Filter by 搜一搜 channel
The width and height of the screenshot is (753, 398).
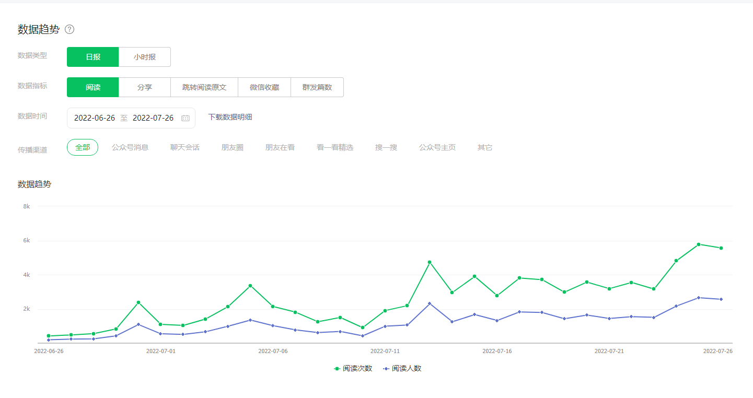[386, 147]
